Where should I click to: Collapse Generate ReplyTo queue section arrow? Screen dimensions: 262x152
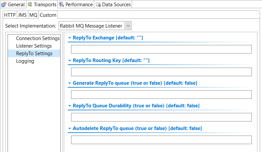pos(70,83)
